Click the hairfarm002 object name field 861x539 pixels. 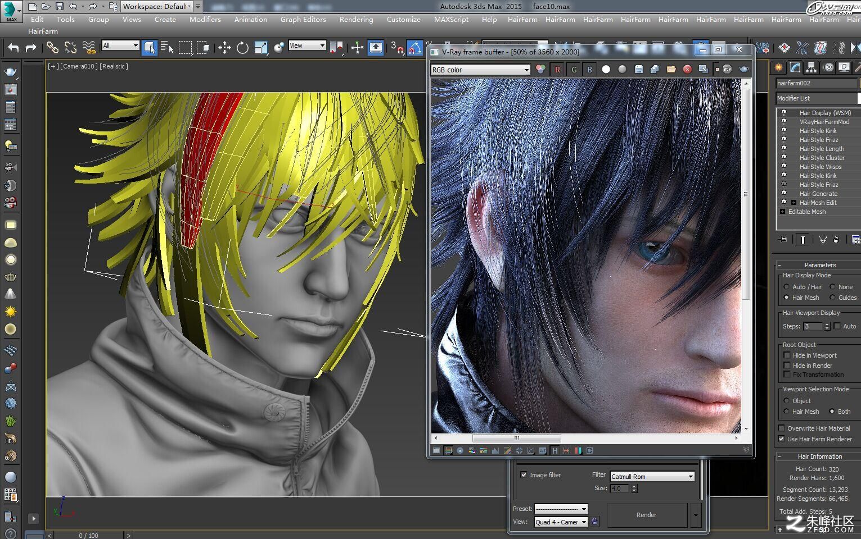[817, 83]
